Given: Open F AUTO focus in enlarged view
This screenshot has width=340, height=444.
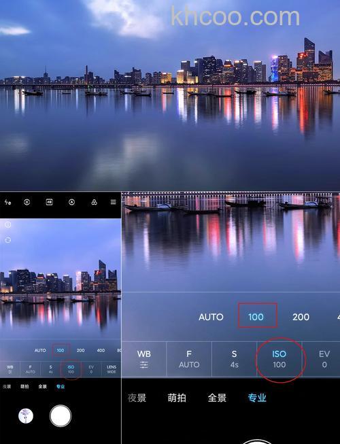Looking at the screenshot, I should point(189,359).
